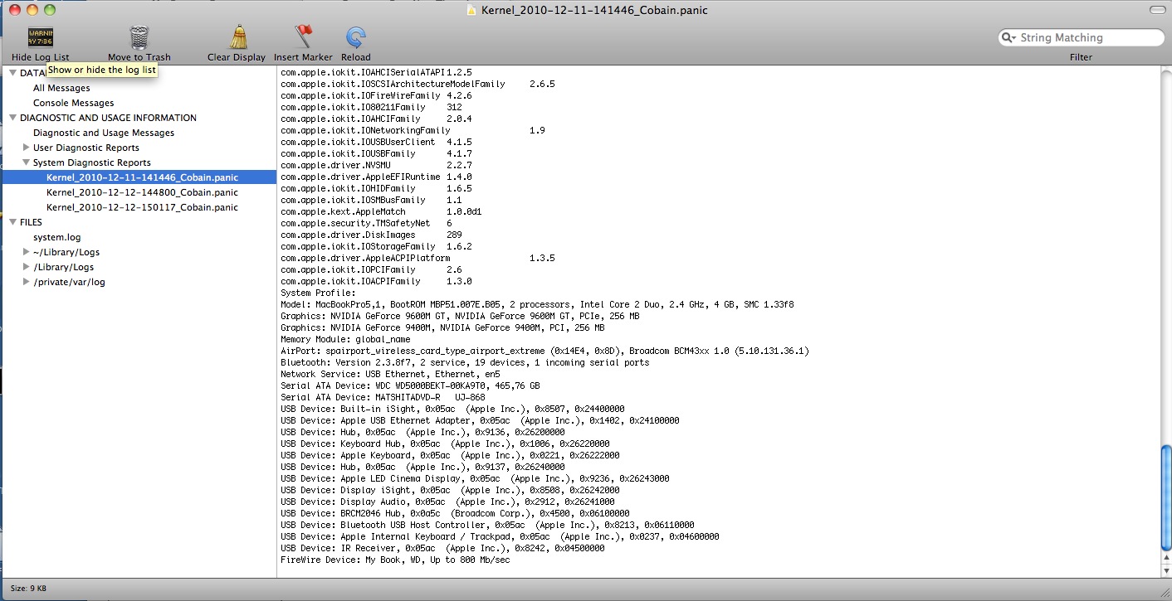Click the 'Network Service: USB Ethernet' line
Image resolution: width=1172 pixels, height=601 pixels.
[390, 374]
